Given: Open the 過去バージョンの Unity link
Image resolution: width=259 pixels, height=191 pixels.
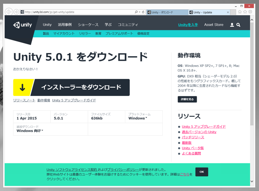Looking at the screenshot, I should pos(199,132).
